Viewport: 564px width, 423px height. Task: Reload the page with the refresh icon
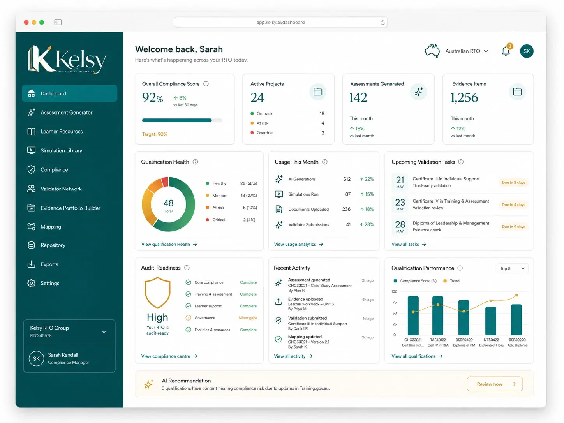click(382, 22)
